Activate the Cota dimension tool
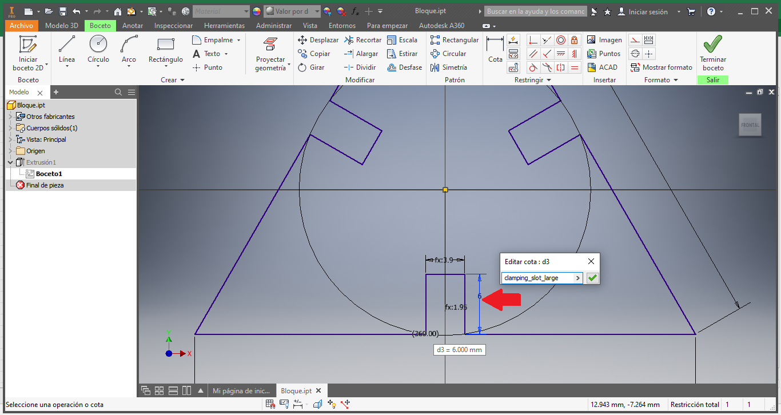 click(495, 50)
